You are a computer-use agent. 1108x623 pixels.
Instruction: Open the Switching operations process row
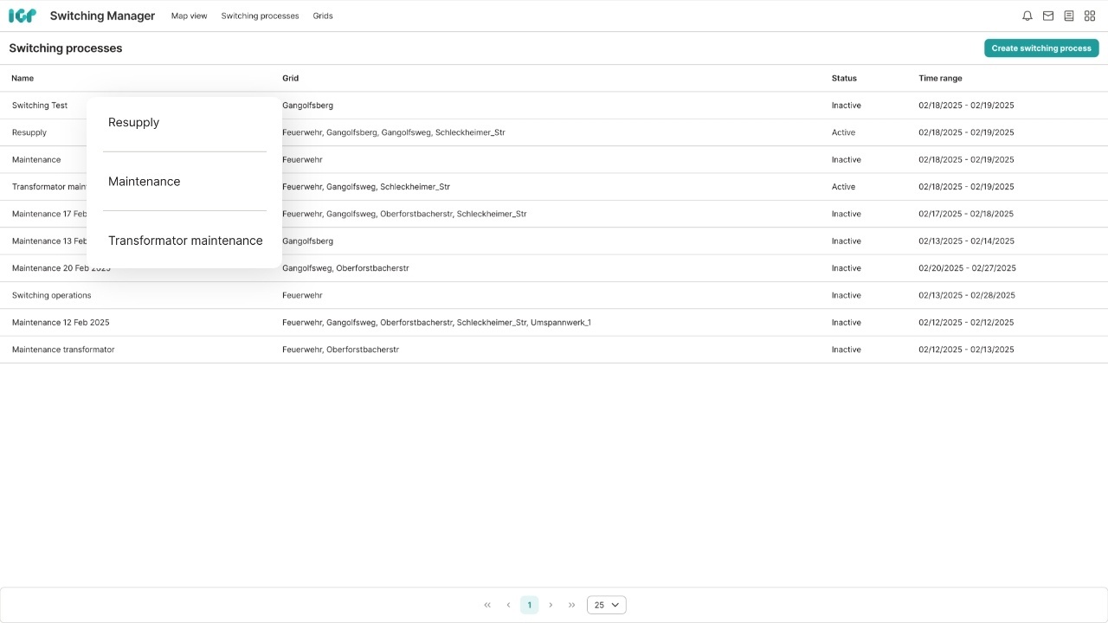point(51,295)
